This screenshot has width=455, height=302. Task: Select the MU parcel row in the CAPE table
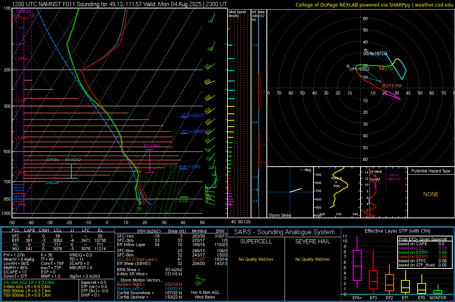click(57, 249)
